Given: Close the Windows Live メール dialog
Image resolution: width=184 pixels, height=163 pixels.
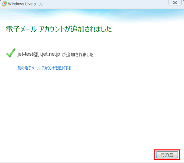Looking at the screenshot, I should pyautogui.click(x=175, y=3).
